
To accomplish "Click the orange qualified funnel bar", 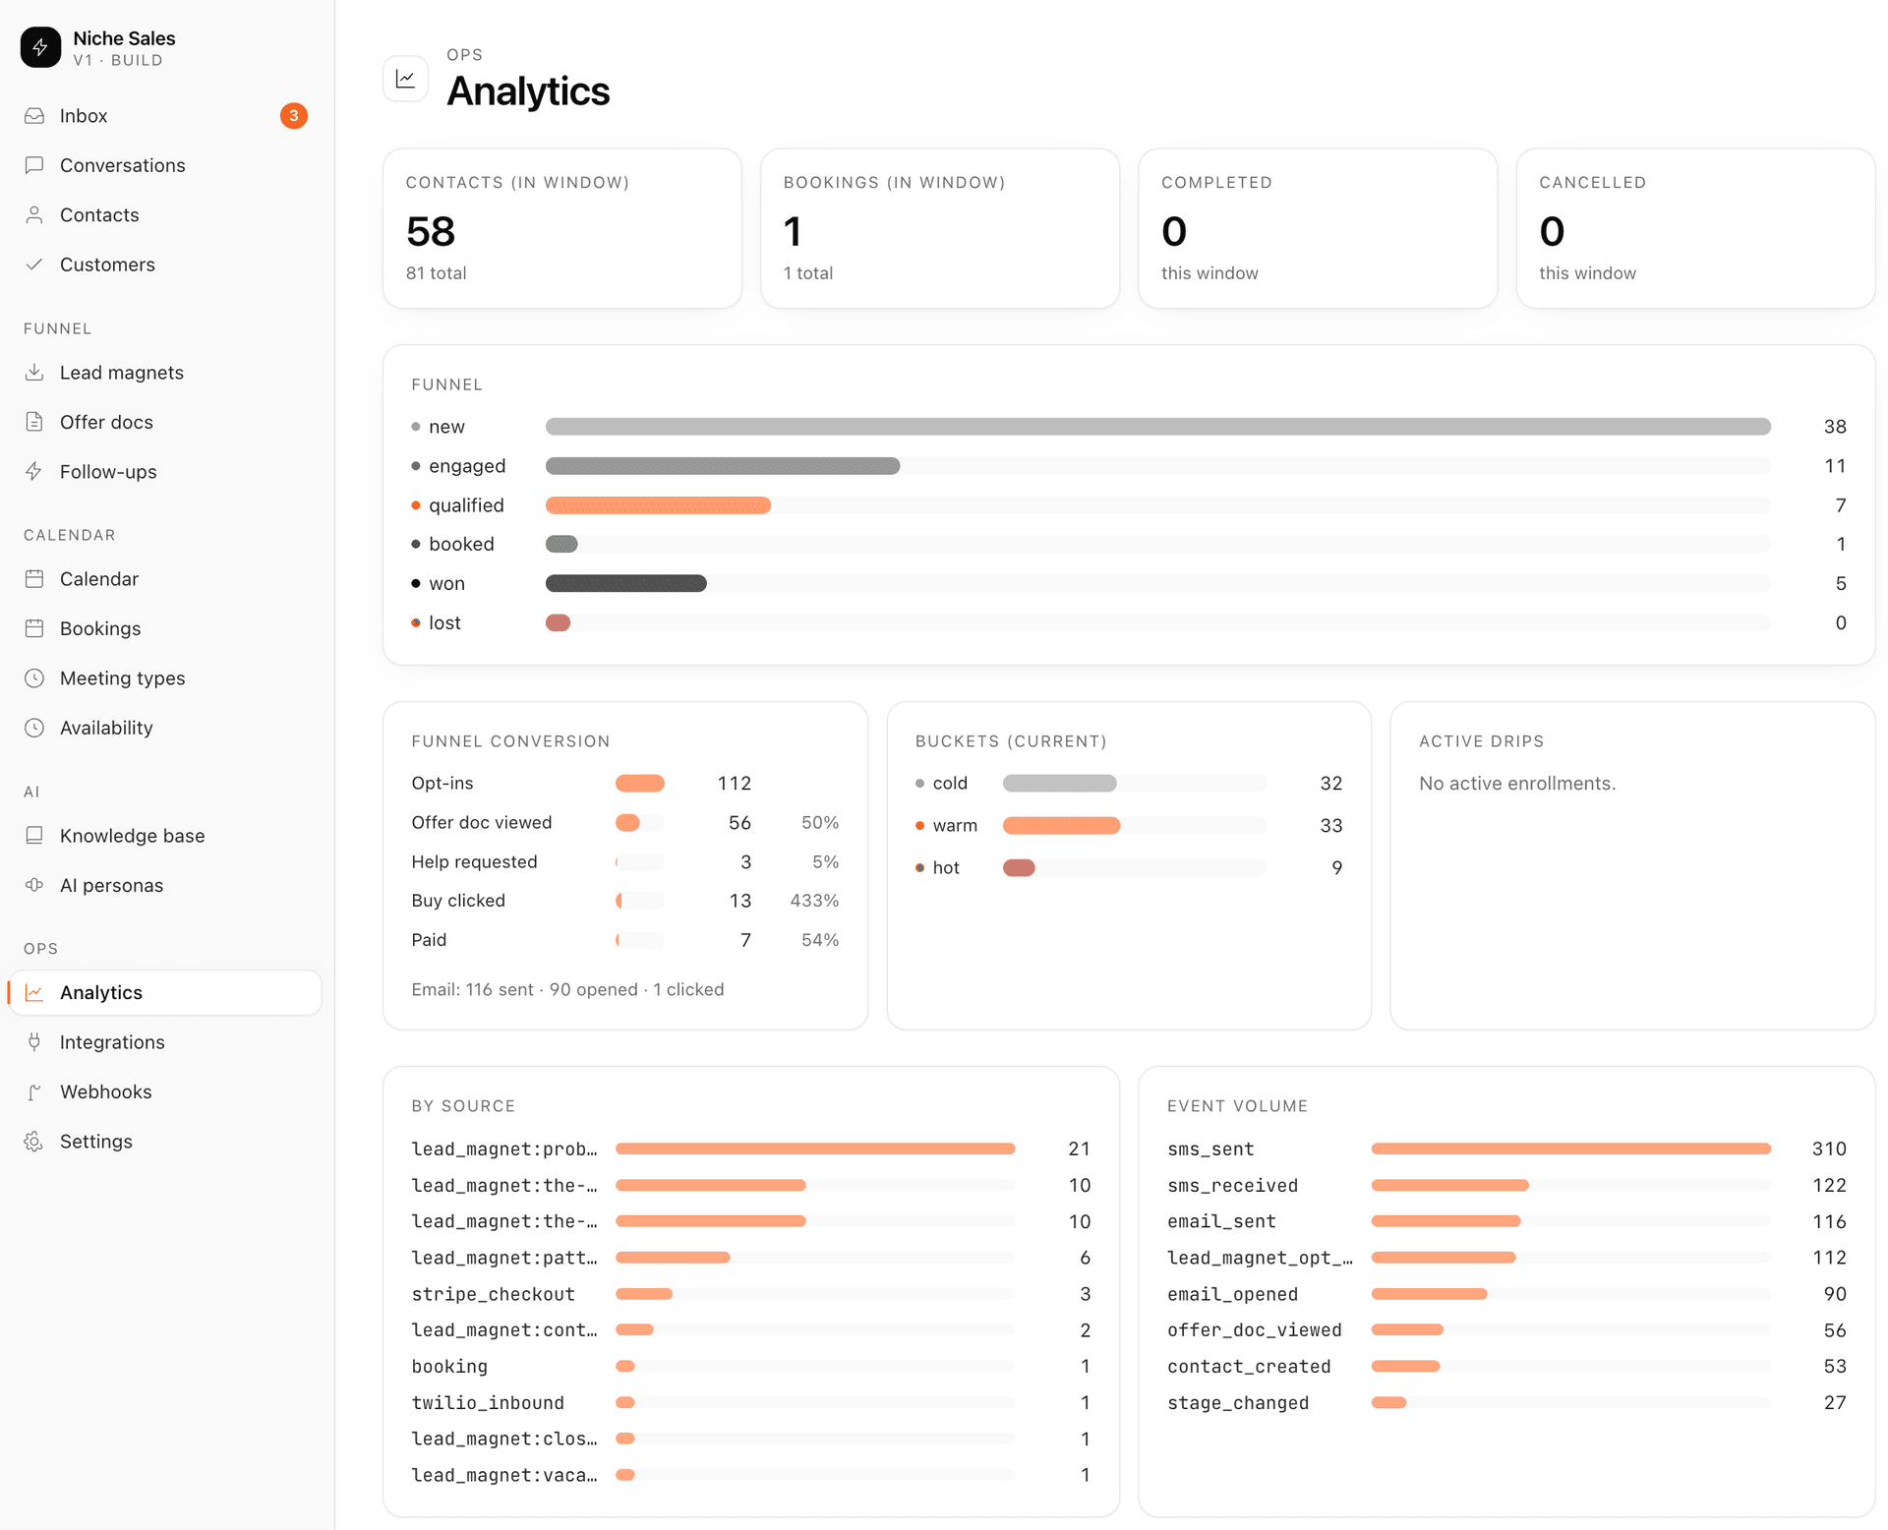I will point(658,505).
